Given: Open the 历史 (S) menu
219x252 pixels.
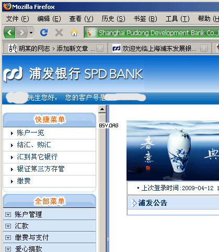Looking at the screenshot, I should [x=113, y=19].
